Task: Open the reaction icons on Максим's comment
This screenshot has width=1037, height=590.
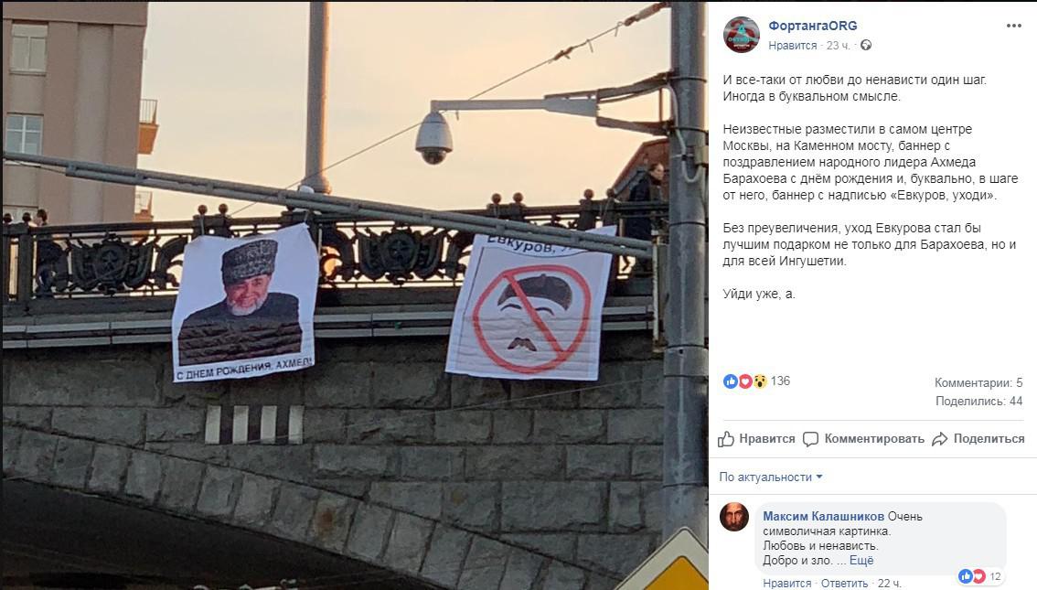Action: [972, 576]
